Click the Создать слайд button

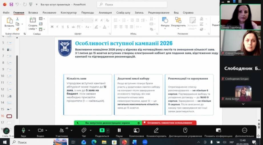point(33,21)
